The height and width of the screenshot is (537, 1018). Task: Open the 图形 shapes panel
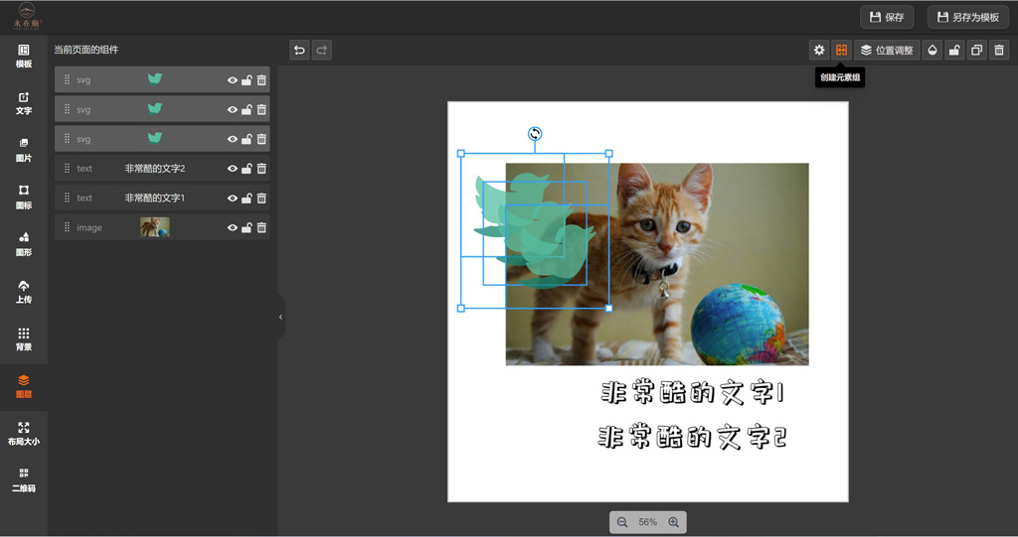pyautogui.click(x=24, y=244)
